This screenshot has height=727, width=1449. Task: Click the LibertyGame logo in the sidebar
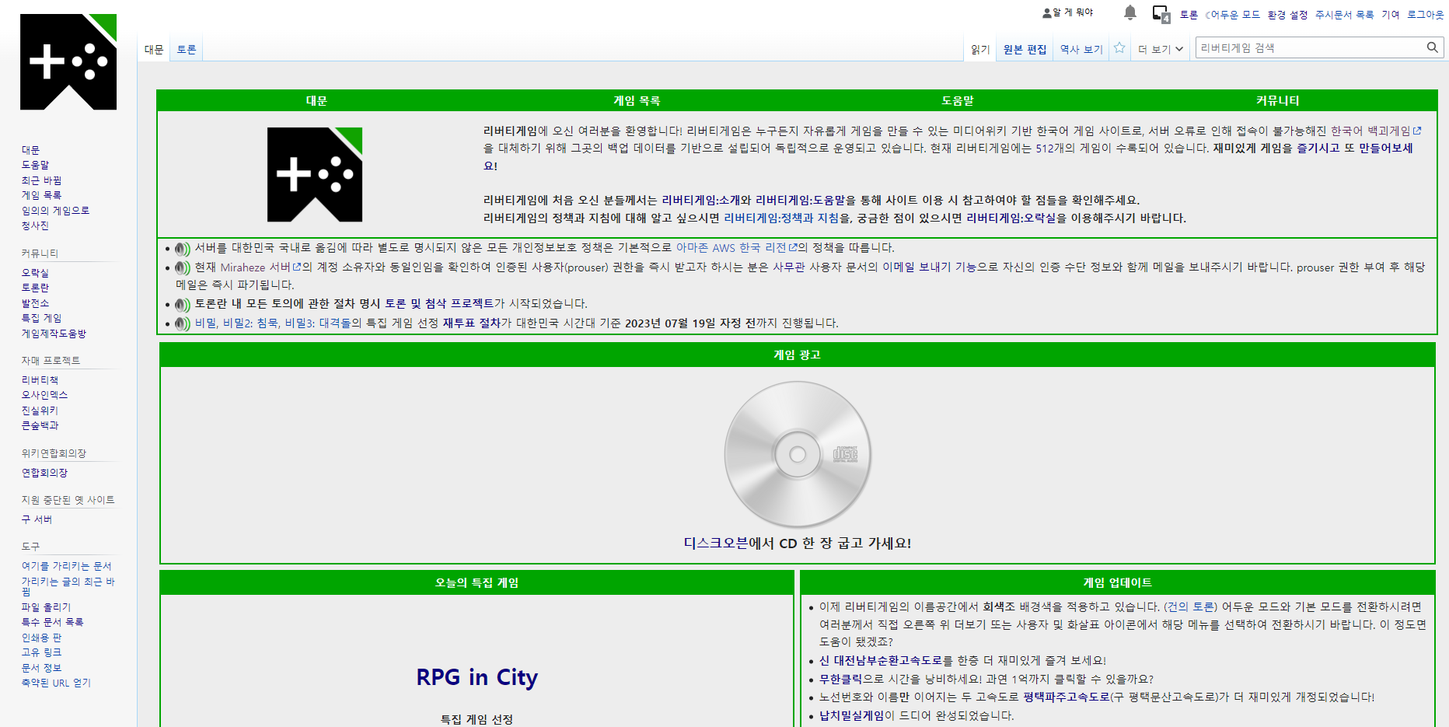click(x=68, y=62)
